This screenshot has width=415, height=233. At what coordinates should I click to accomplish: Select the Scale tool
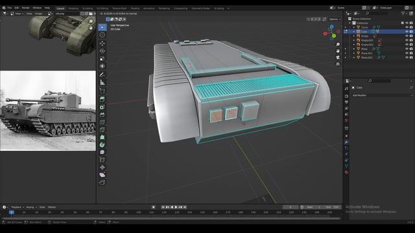point(102,58)
